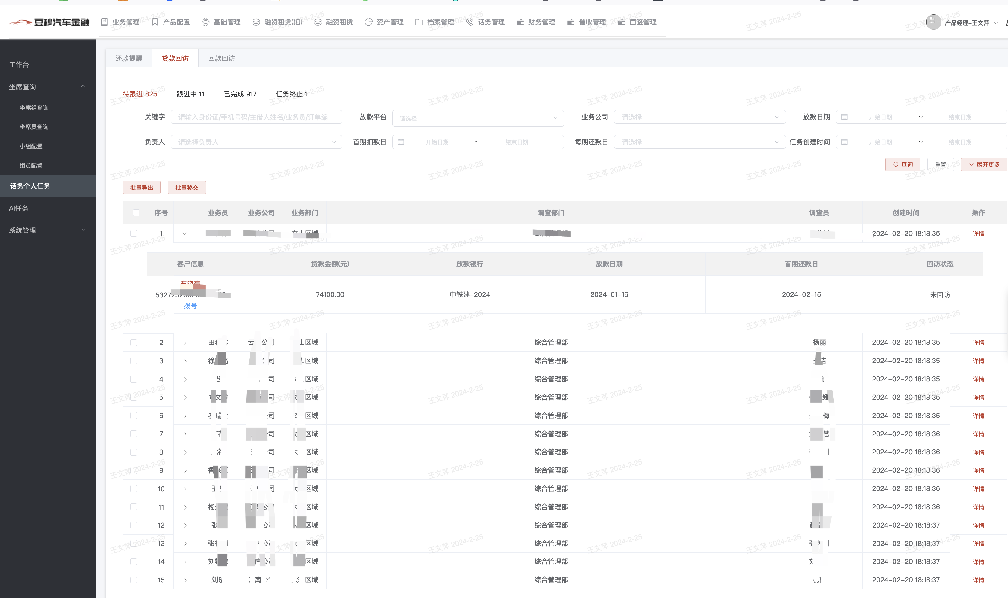Click the 基础管理 gear icon
Screen dimensions: 1008x598
click(205, 22)
